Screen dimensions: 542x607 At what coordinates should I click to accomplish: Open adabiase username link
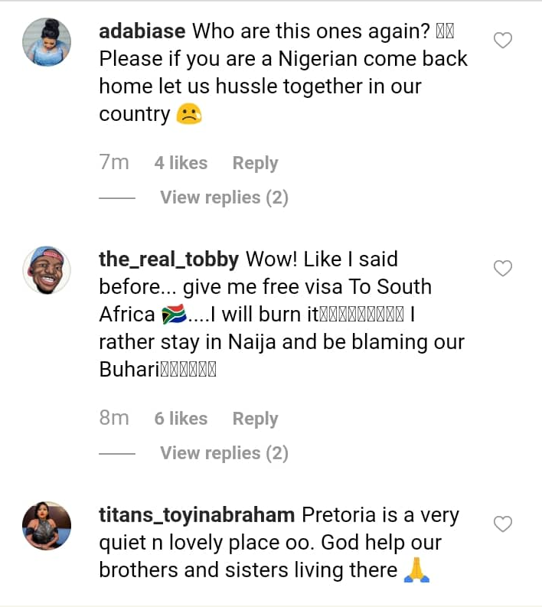coord(142,31)
